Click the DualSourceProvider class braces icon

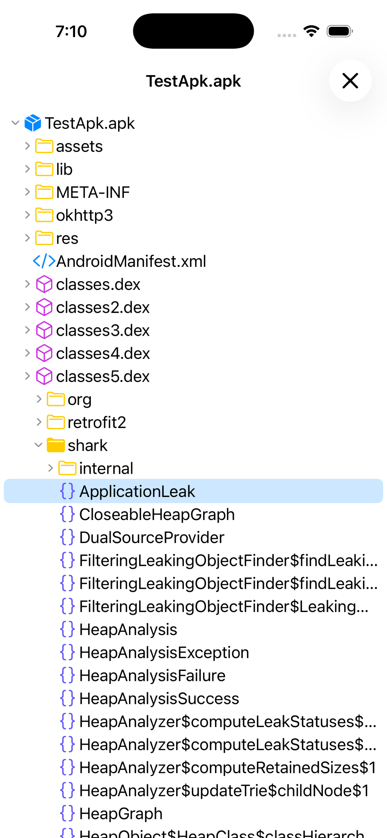coord(67,537)
